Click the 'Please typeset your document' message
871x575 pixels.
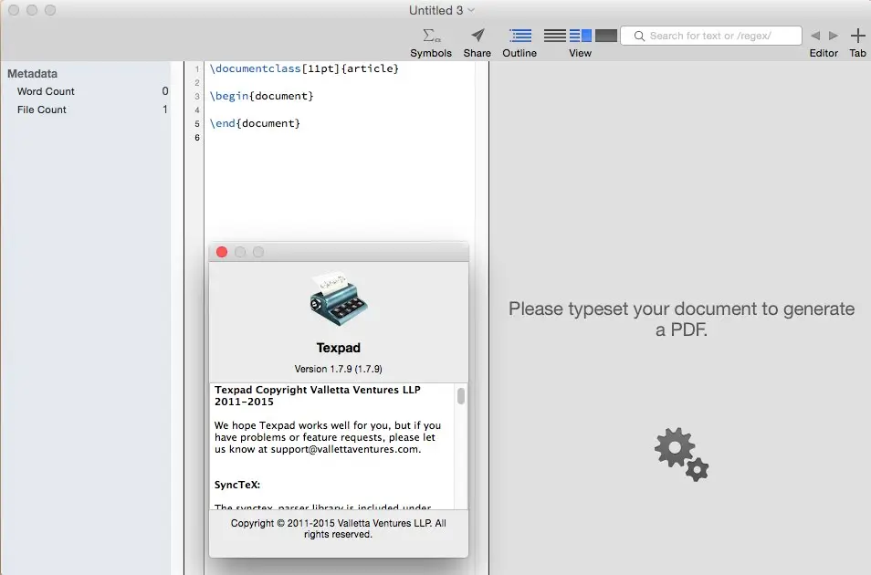682,319
